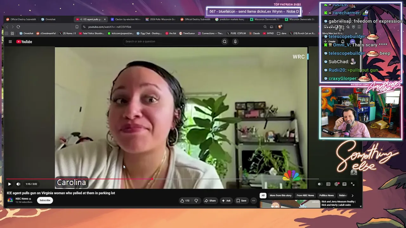
Task: Open the Rick and Jerry Measure Reality title
Action: point(338,203)
